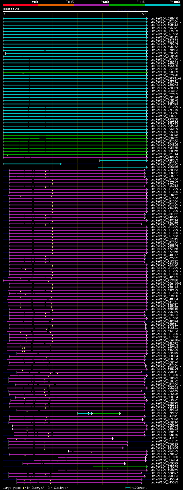The width and height of the screenshot is (183, 490).
Task: Select the UniRef100_Q0UBF3 label
Action: 164,476
